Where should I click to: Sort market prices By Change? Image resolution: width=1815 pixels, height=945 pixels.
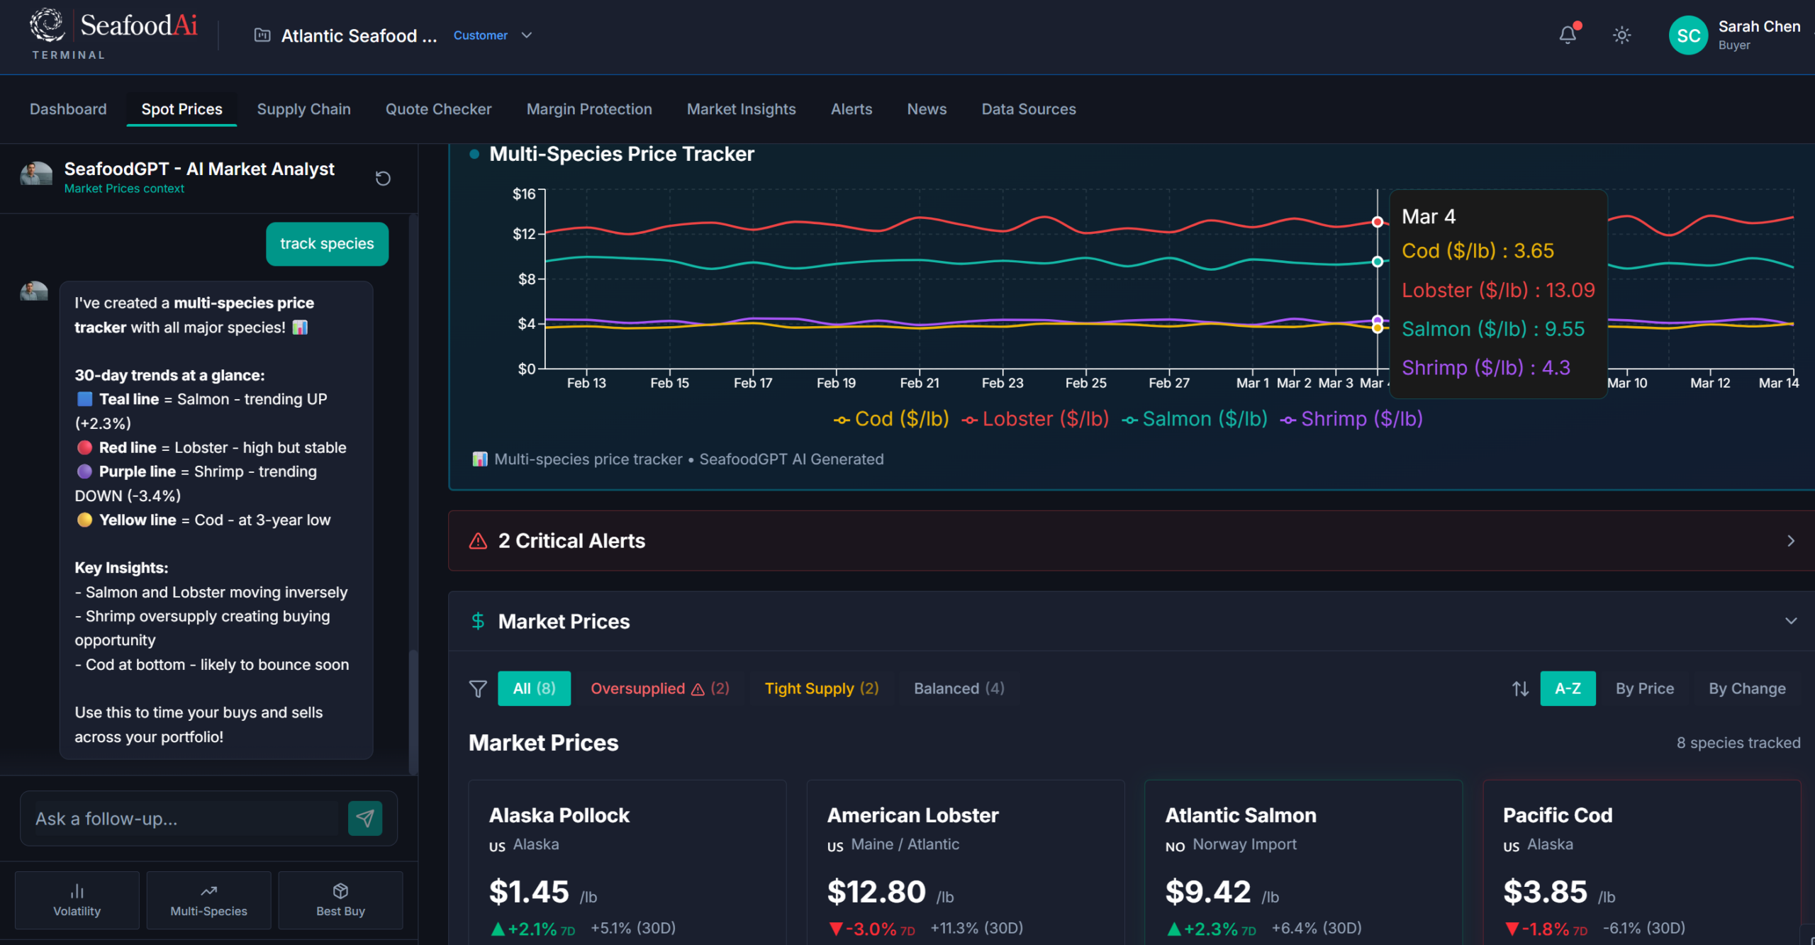click(1746, 688)
